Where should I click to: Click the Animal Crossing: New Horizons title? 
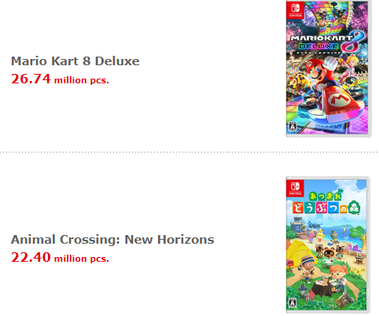tap(112, 240)
